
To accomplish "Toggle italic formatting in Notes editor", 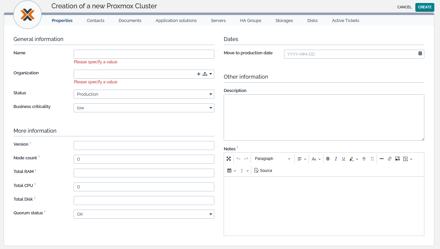I will 336,159.
